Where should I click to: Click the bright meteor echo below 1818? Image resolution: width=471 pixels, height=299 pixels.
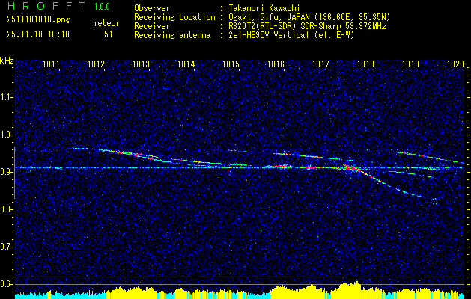[x=350, y=168]
